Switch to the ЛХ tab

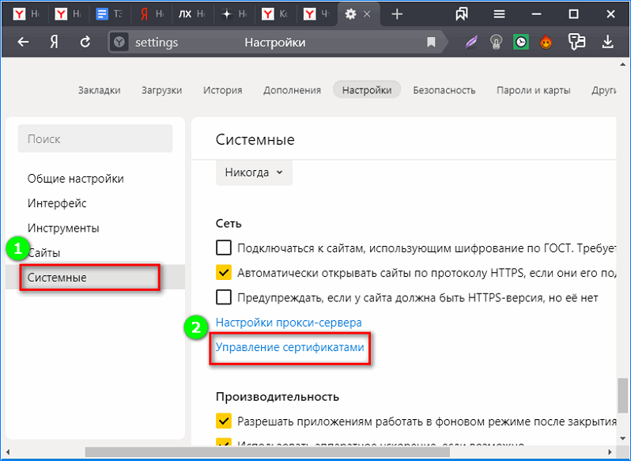191,14
